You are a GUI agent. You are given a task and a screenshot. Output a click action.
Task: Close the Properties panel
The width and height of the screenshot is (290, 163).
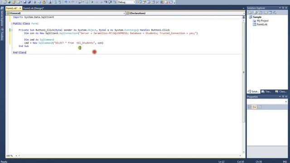tap(286, 96)
